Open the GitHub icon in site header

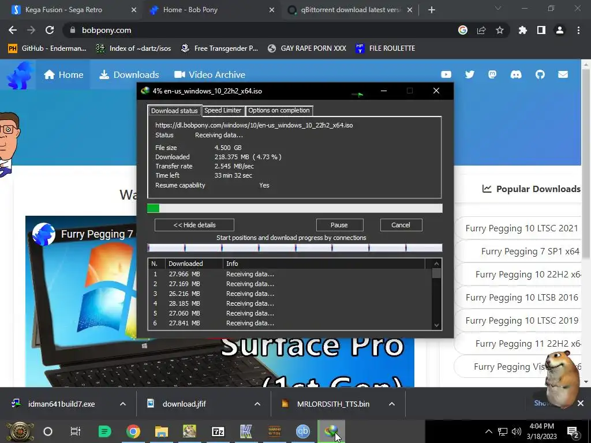pyautogui.click(x=540, y=74)
